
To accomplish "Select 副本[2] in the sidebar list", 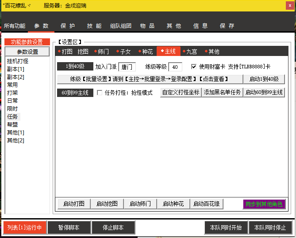I will click(15, 77).
